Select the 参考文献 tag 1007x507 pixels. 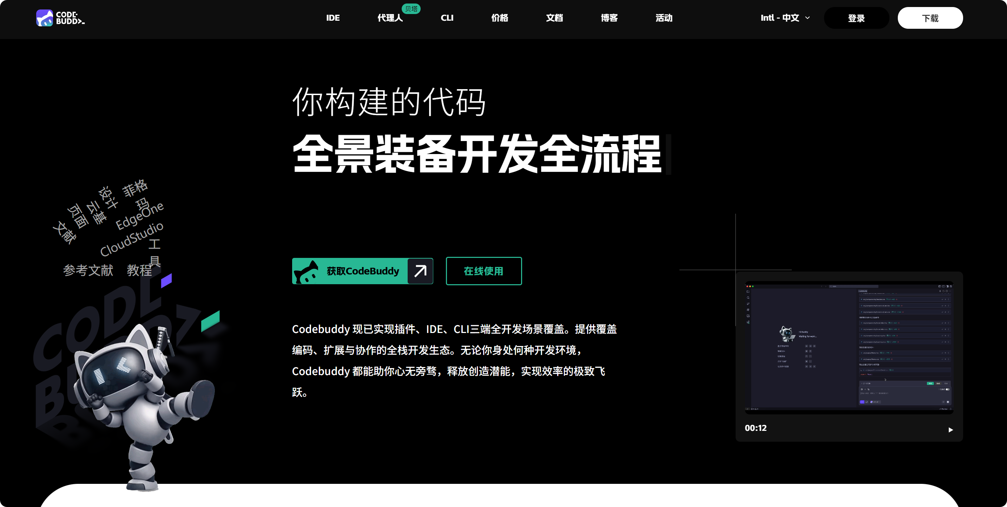pyautogui.click(x=88, y=270)
